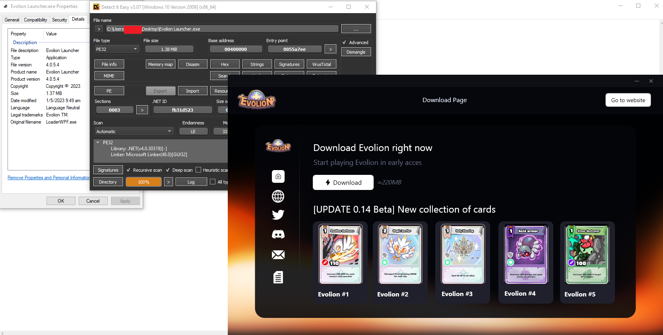Click the VirusTotal button
The height and width of the screenshot is (335, 663).
(322, 64)
